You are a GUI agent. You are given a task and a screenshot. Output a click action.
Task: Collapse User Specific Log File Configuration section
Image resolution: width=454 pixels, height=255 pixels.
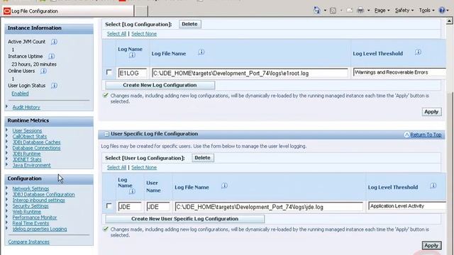(106, 134)
